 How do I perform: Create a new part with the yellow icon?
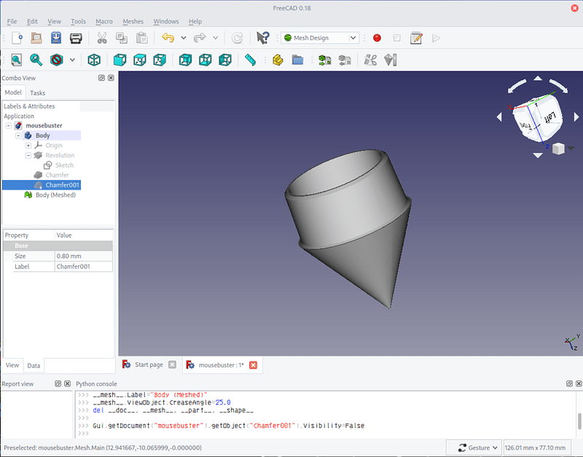[278, 60]
